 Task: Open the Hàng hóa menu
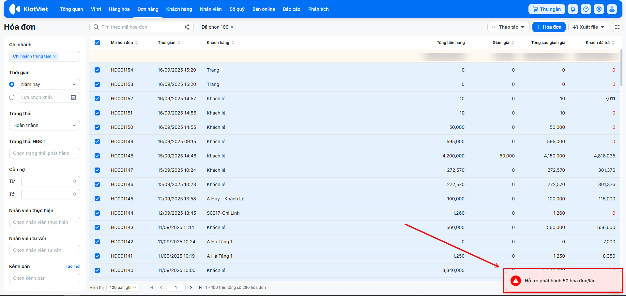(x=119, y=9)
